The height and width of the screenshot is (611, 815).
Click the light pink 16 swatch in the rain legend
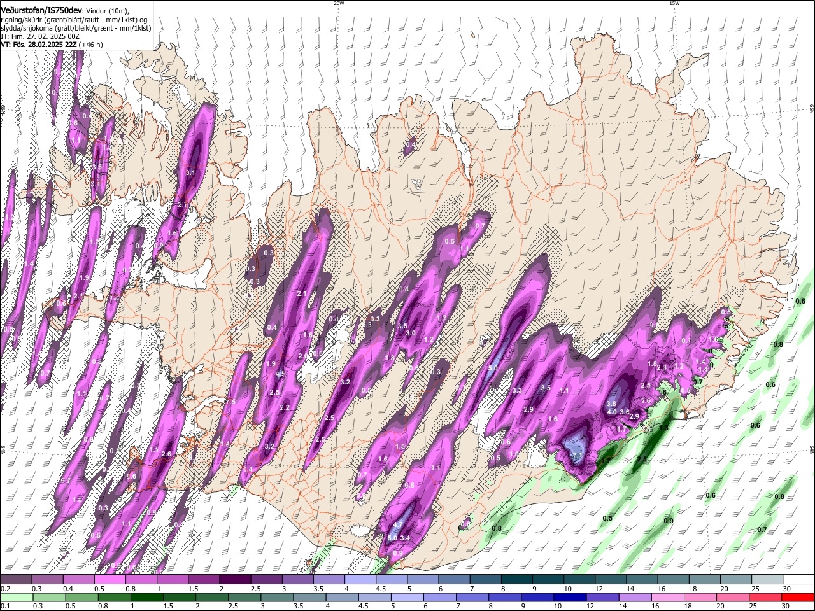[x=667, y=597]
